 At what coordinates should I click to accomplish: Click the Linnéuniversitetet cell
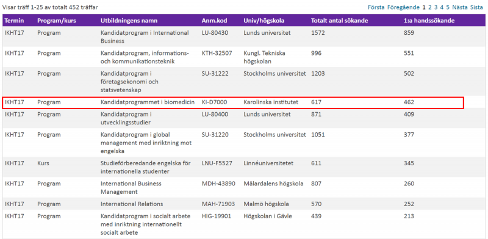point(268,163)
